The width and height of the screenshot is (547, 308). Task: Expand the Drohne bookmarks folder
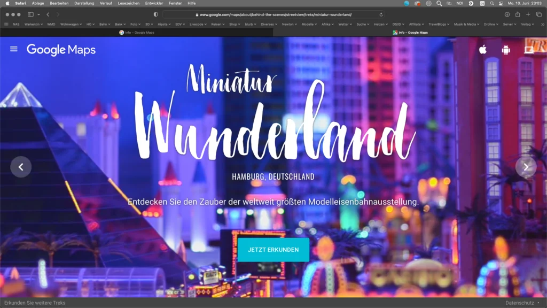[491, 25]
